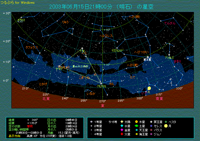Click the Polaris star above the ポラリス label
The image size is (200, 141).
[x=21, y=17]
